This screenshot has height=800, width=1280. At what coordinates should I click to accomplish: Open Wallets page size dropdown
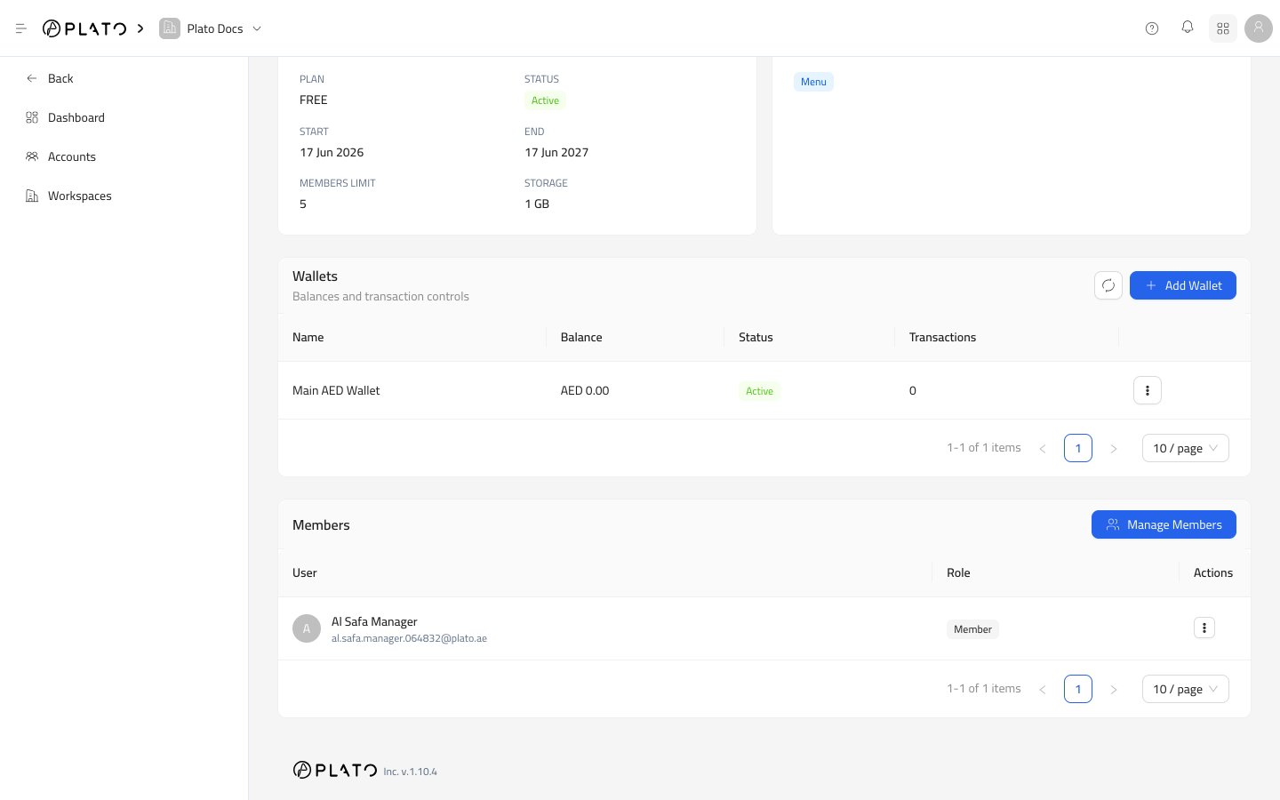pyautogui.click(x=1186, y=448)
